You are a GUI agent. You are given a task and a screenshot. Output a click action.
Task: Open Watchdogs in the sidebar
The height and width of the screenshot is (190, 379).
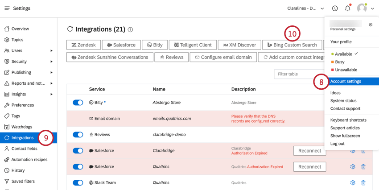click(22, 127)
